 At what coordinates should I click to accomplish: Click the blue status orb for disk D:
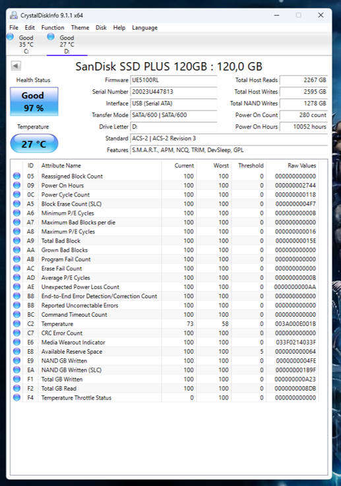tap(51, 37)
